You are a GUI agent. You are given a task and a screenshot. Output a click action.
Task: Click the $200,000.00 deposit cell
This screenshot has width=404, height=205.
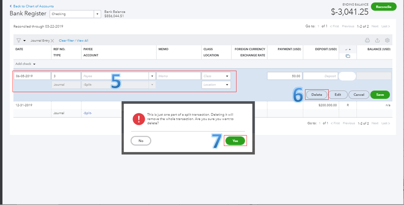tap(327, 105)
